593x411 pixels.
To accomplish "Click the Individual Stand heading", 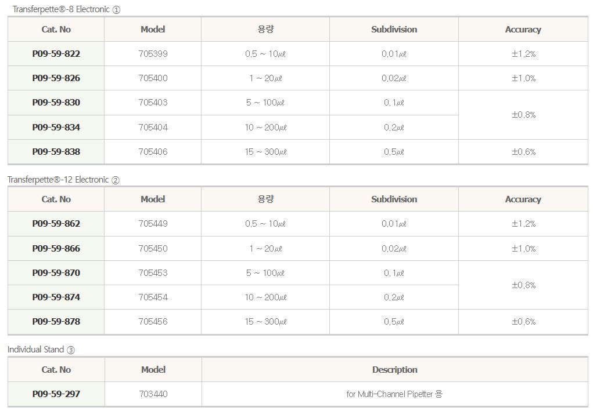I will 41,350.
